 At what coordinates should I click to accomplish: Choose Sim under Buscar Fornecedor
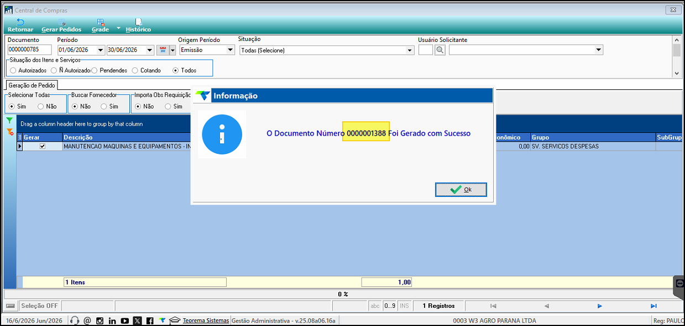pos(104,106)
